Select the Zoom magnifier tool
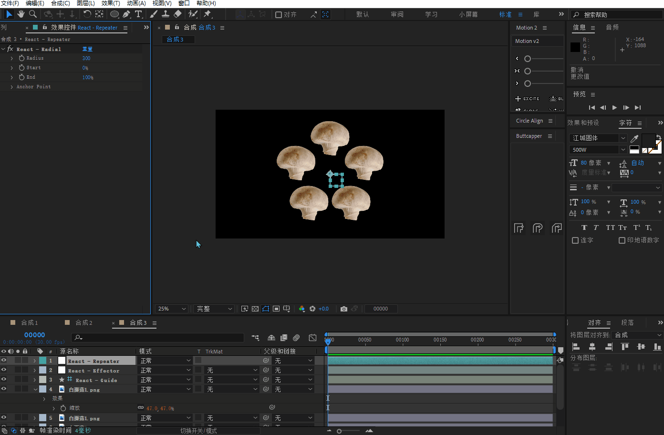Screen dimensions: 664x435 point(33,14)
